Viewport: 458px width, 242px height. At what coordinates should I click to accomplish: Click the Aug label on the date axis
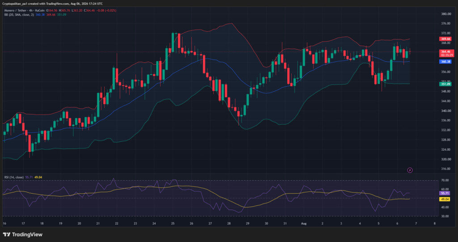pyautogui.click(x=303, y=223)
